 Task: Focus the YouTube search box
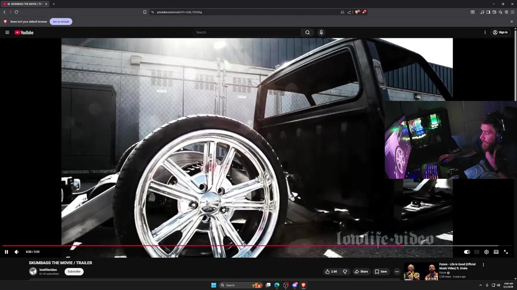coord(247,32)
